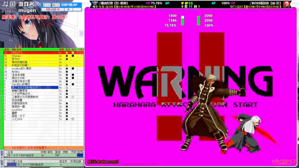Click yellow dot in red top row
The width and height of the screenshot is (299, 168).
[73, 53]
